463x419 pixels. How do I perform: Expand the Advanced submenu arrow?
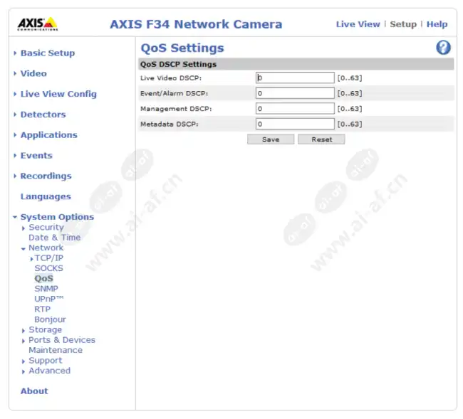click(24, 371)
